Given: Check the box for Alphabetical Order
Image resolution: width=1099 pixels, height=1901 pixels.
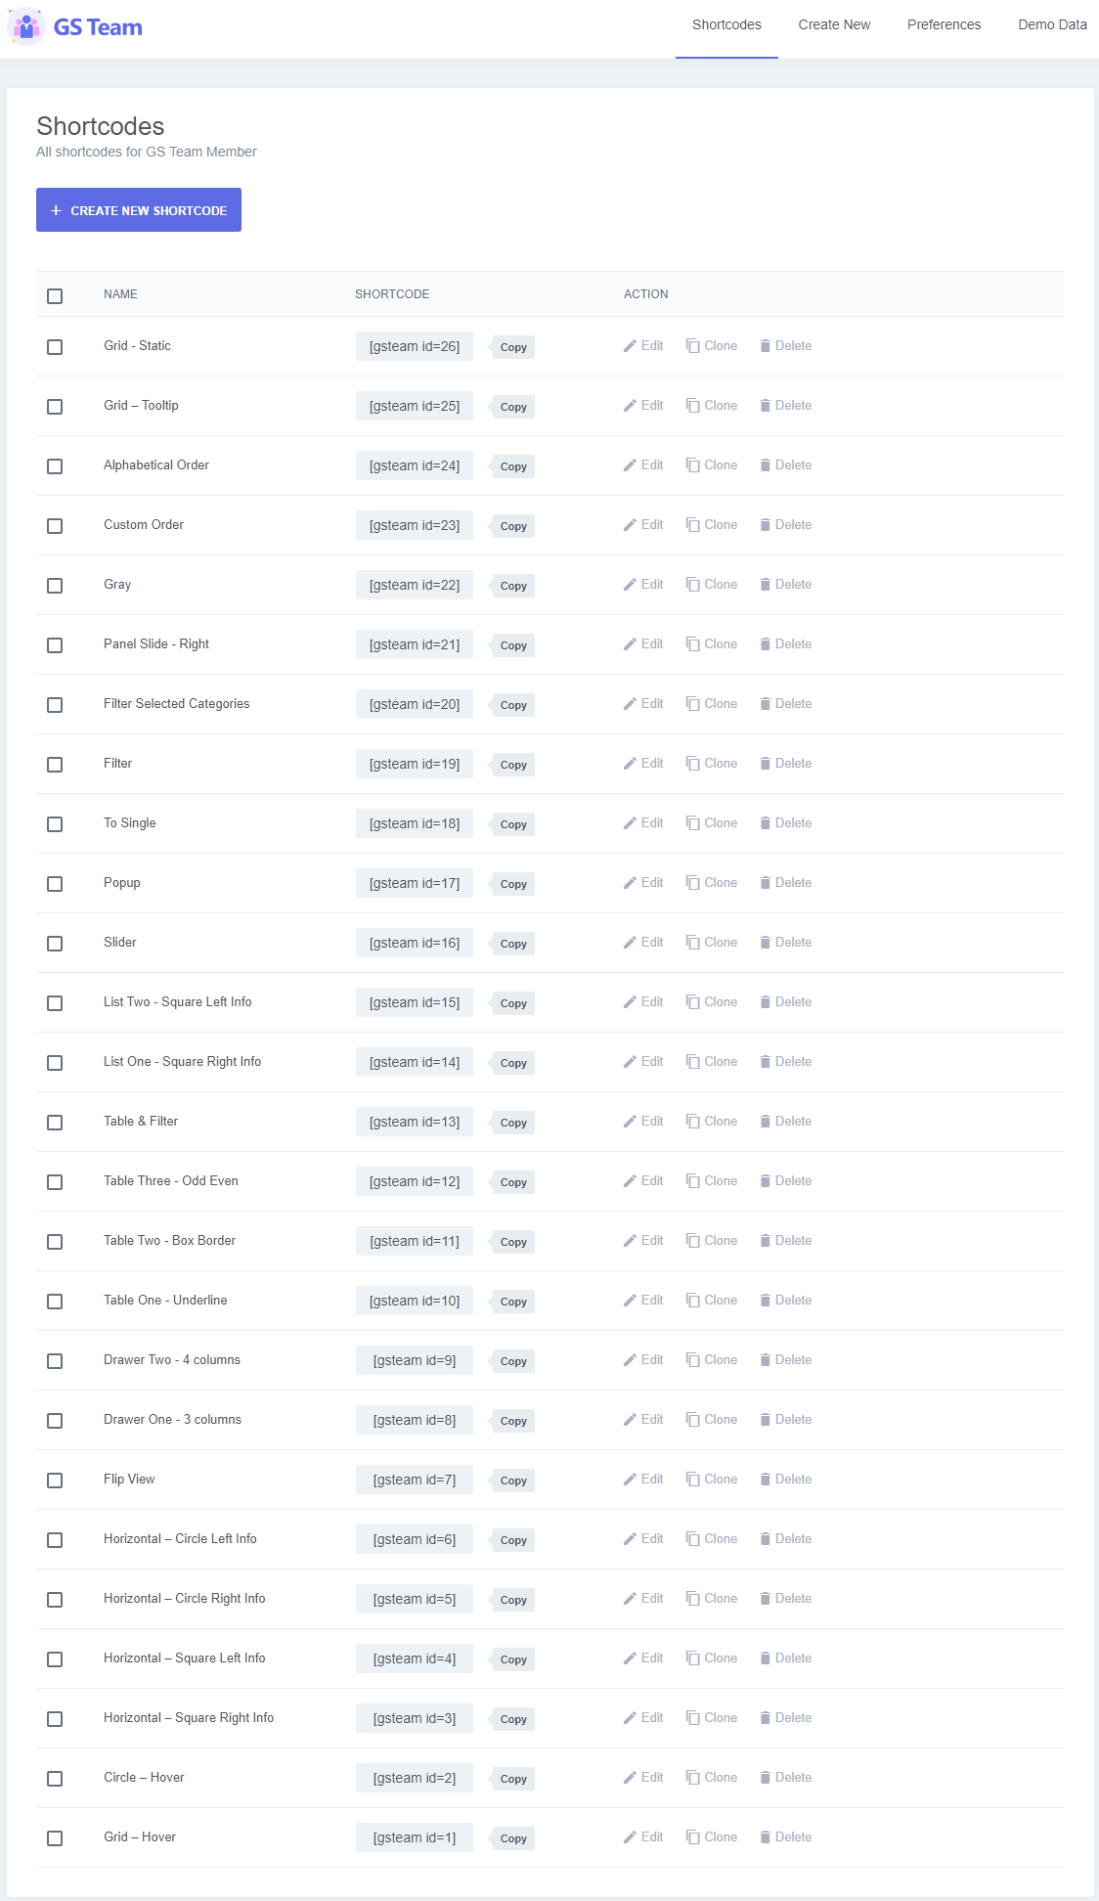Looking at the screenshot, I should 55,466.
